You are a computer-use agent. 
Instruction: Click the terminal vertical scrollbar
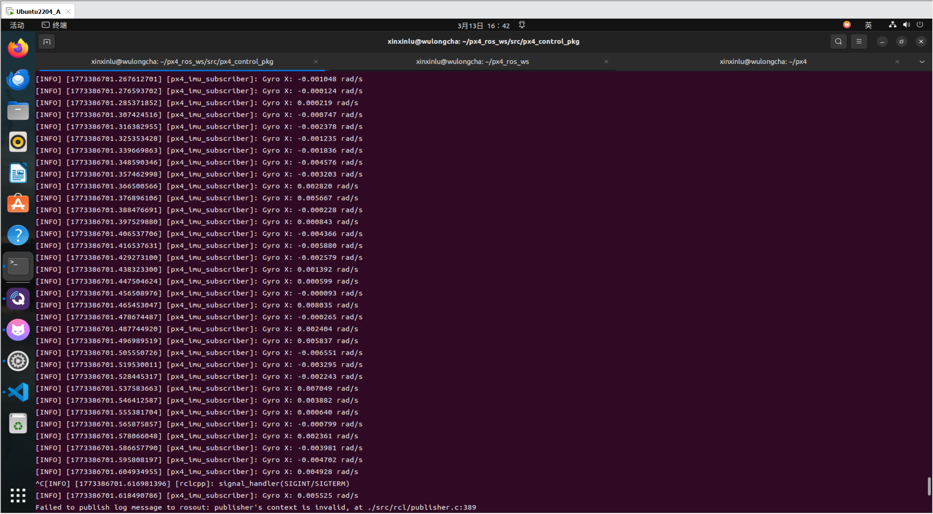point(929,486)
